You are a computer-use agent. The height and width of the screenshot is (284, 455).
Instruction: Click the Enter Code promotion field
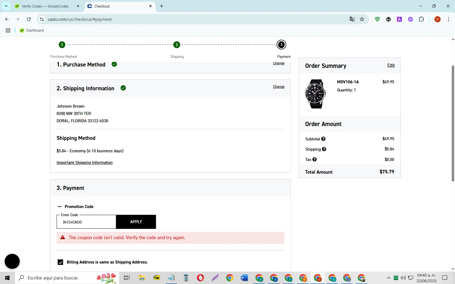[x=86, y=222]
